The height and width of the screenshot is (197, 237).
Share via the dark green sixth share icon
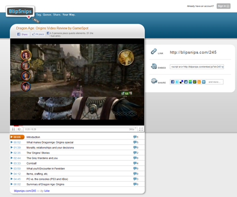(194, 82)
